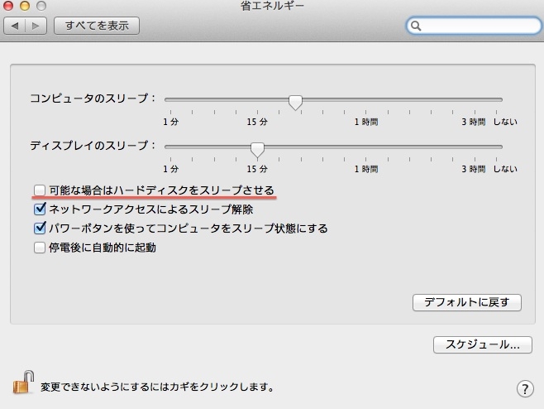Uncheck パワーボタンを使ってコンピュータをスリープ状態にする
Viewport: 544px width, 409px height.
pos(40,229)
